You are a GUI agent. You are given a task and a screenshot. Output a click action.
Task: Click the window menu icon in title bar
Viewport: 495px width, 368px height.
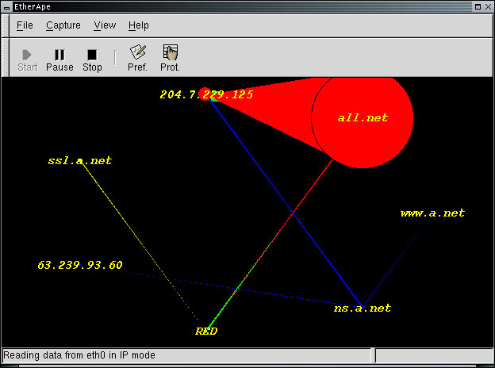tap(7, 6)
